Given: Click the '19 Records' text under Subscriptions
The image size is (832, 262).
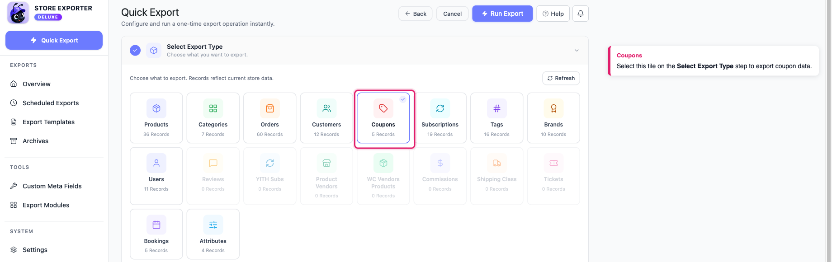Looking at the screenshot, I should pos(440,134).
